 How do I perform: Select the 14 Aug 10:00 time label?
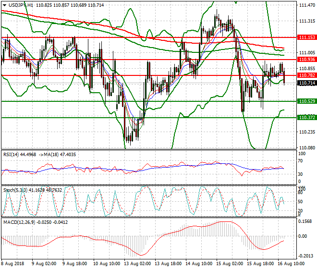199,264
